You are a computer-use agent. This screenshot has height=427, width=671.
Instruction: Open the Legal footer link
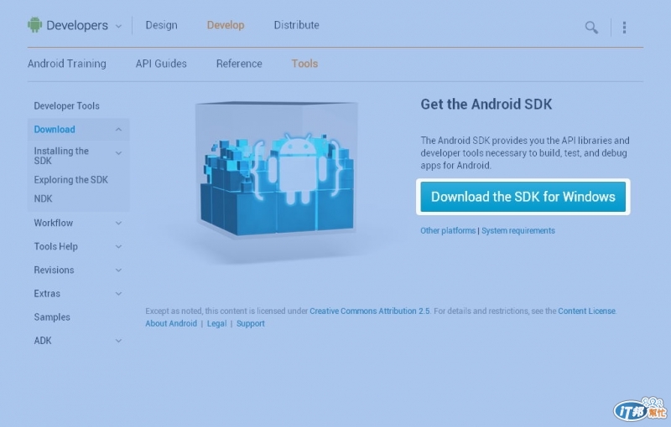pyautogui.click(x=217, y=323)
